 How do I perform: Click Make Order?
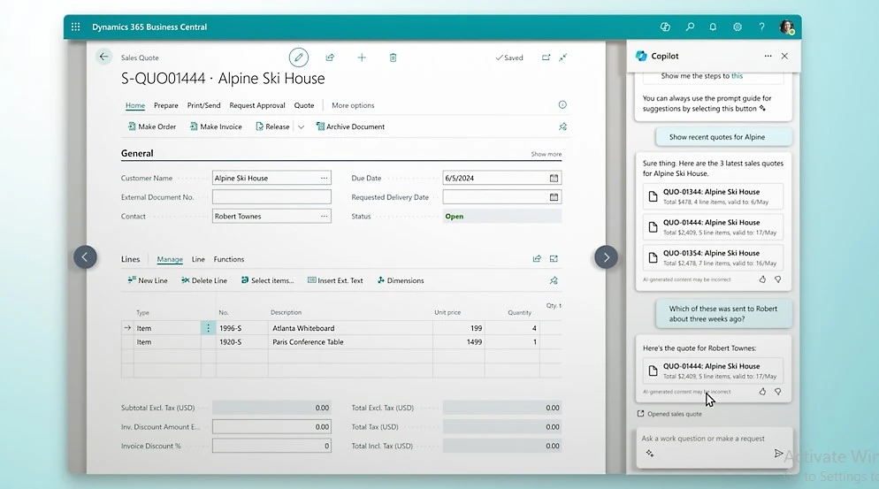[152, 126]
